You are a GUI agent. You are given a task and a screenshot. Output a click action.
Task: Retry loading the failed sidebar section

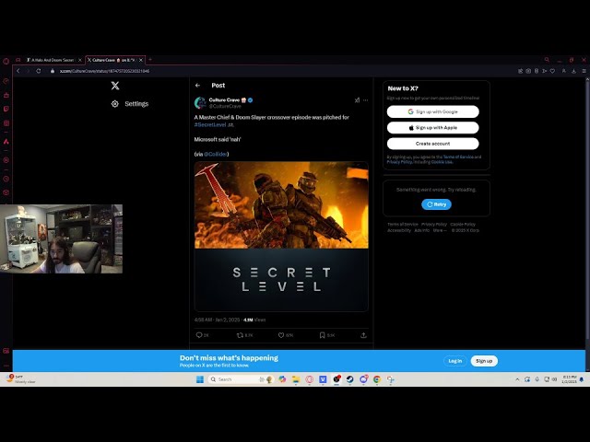click(436, 204)
